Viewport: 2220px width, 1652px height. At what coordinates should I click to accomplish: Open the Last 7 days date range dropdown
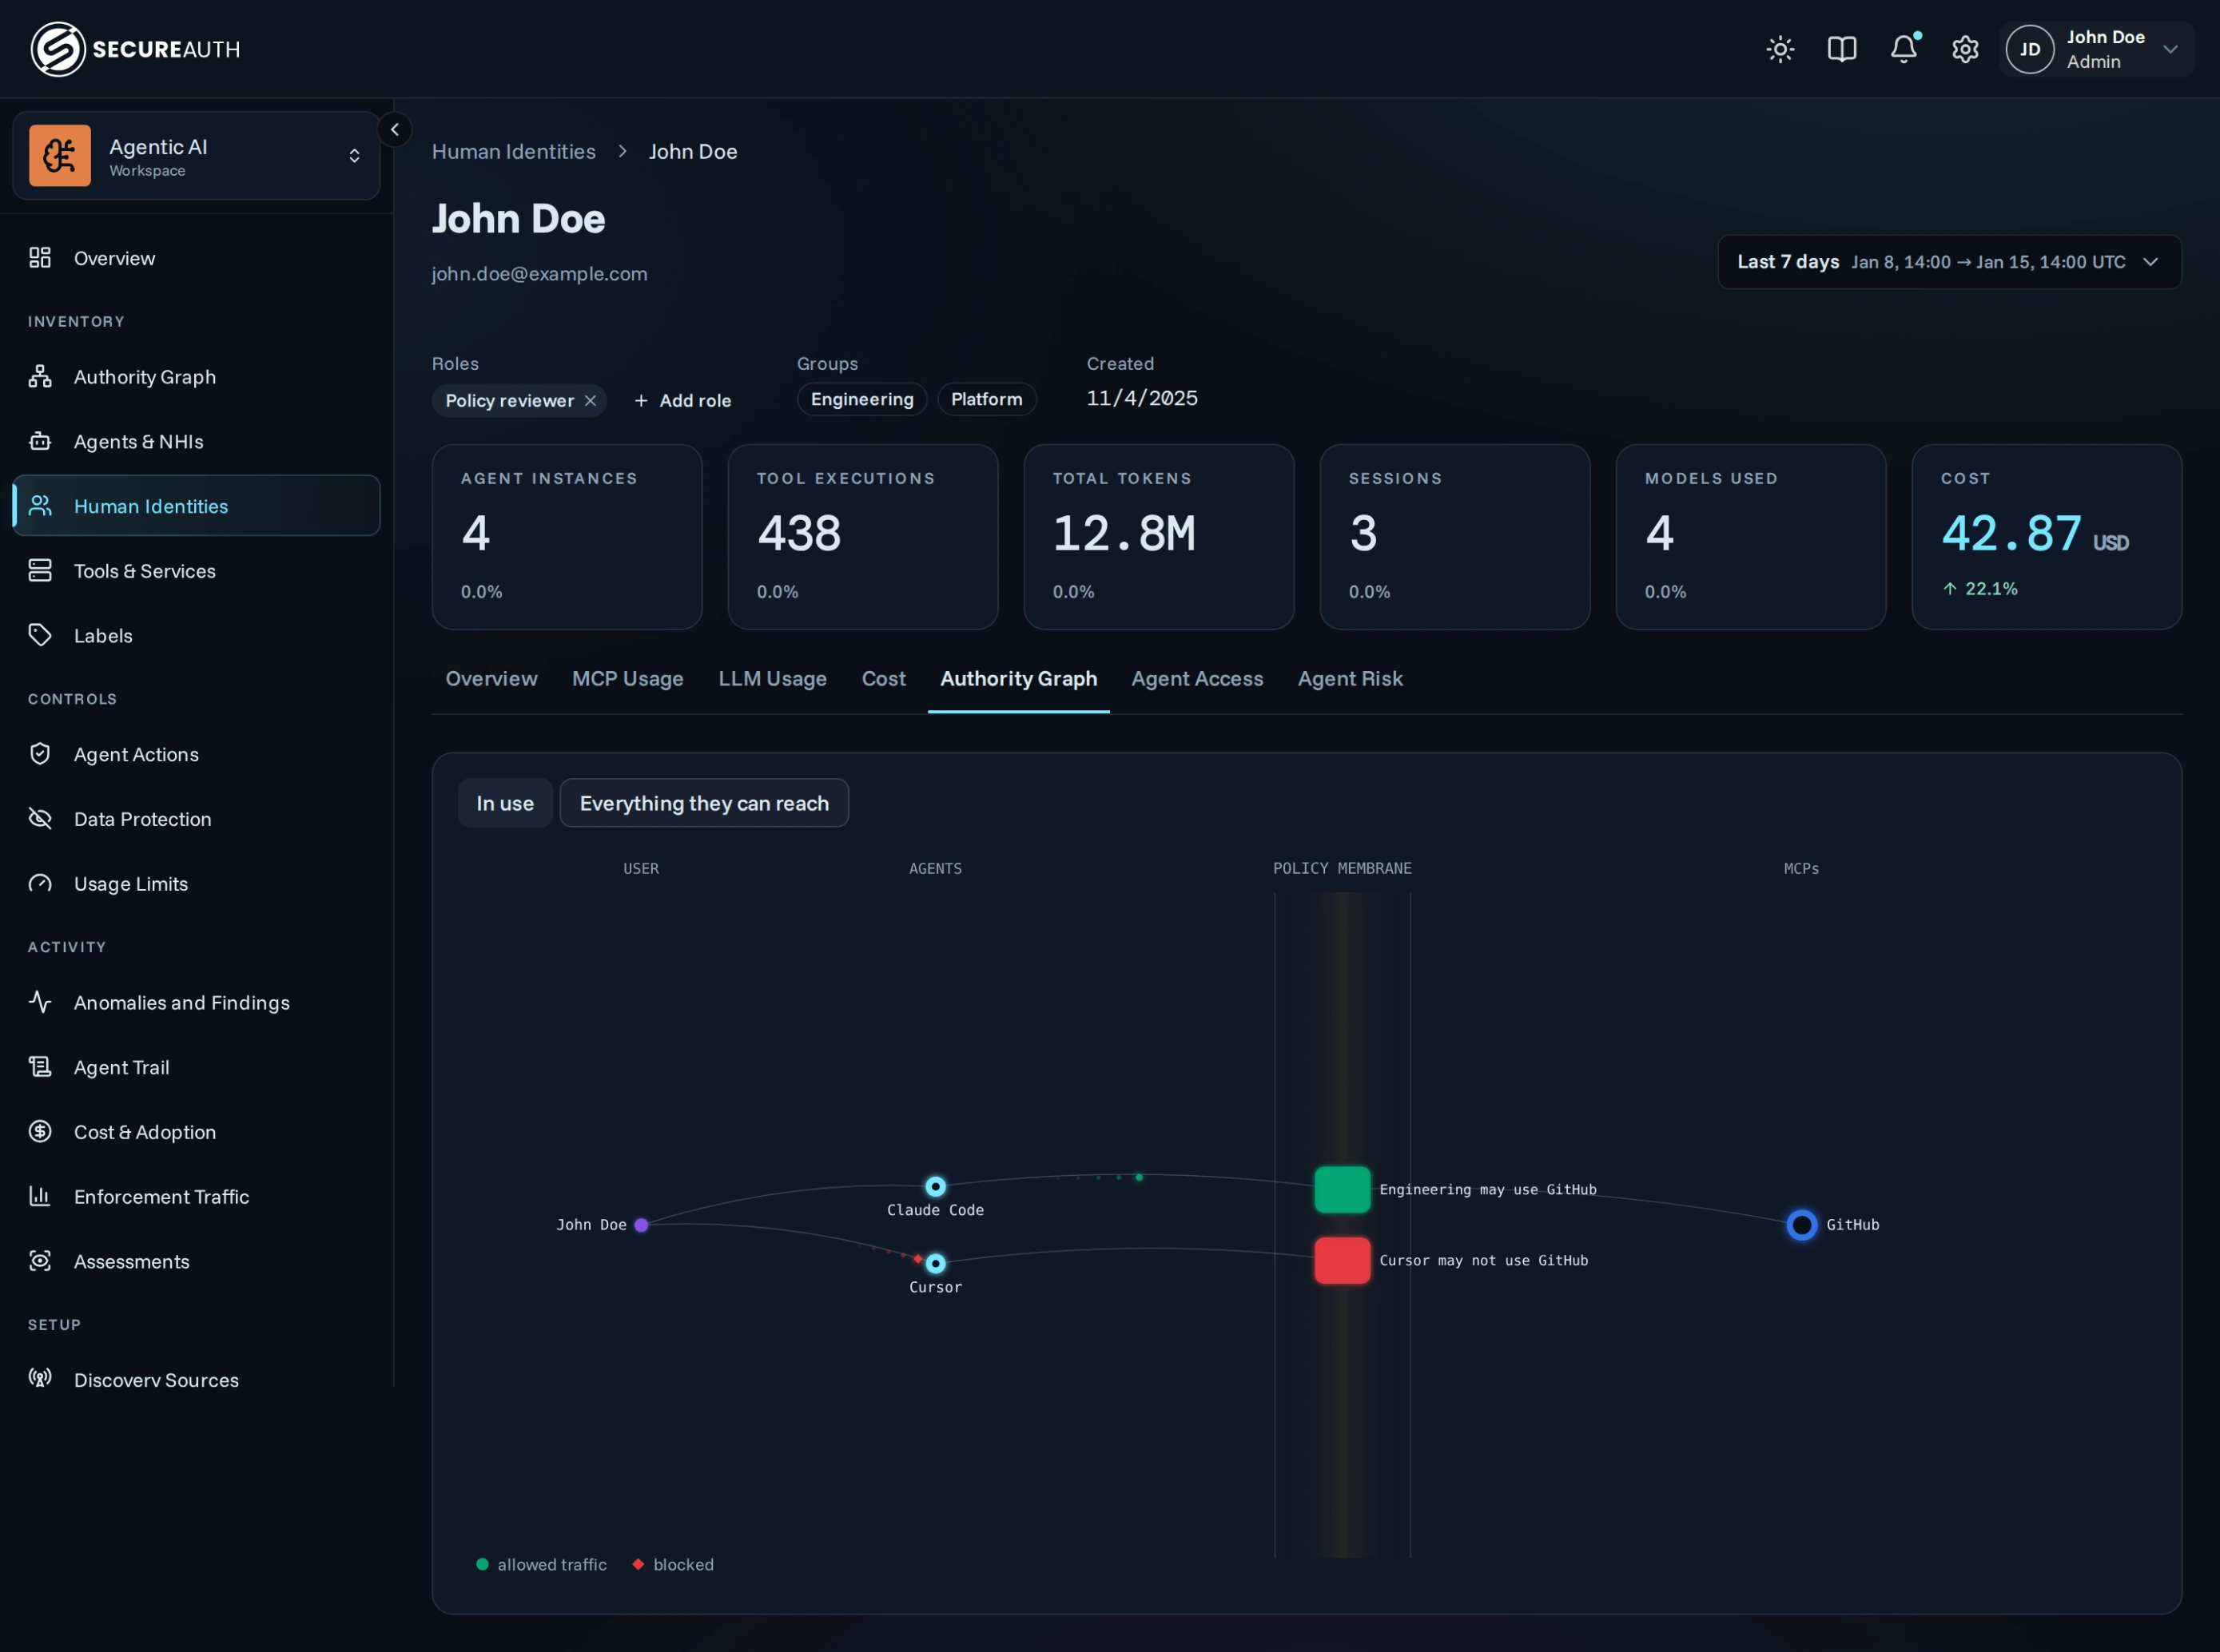(1949, 262)
